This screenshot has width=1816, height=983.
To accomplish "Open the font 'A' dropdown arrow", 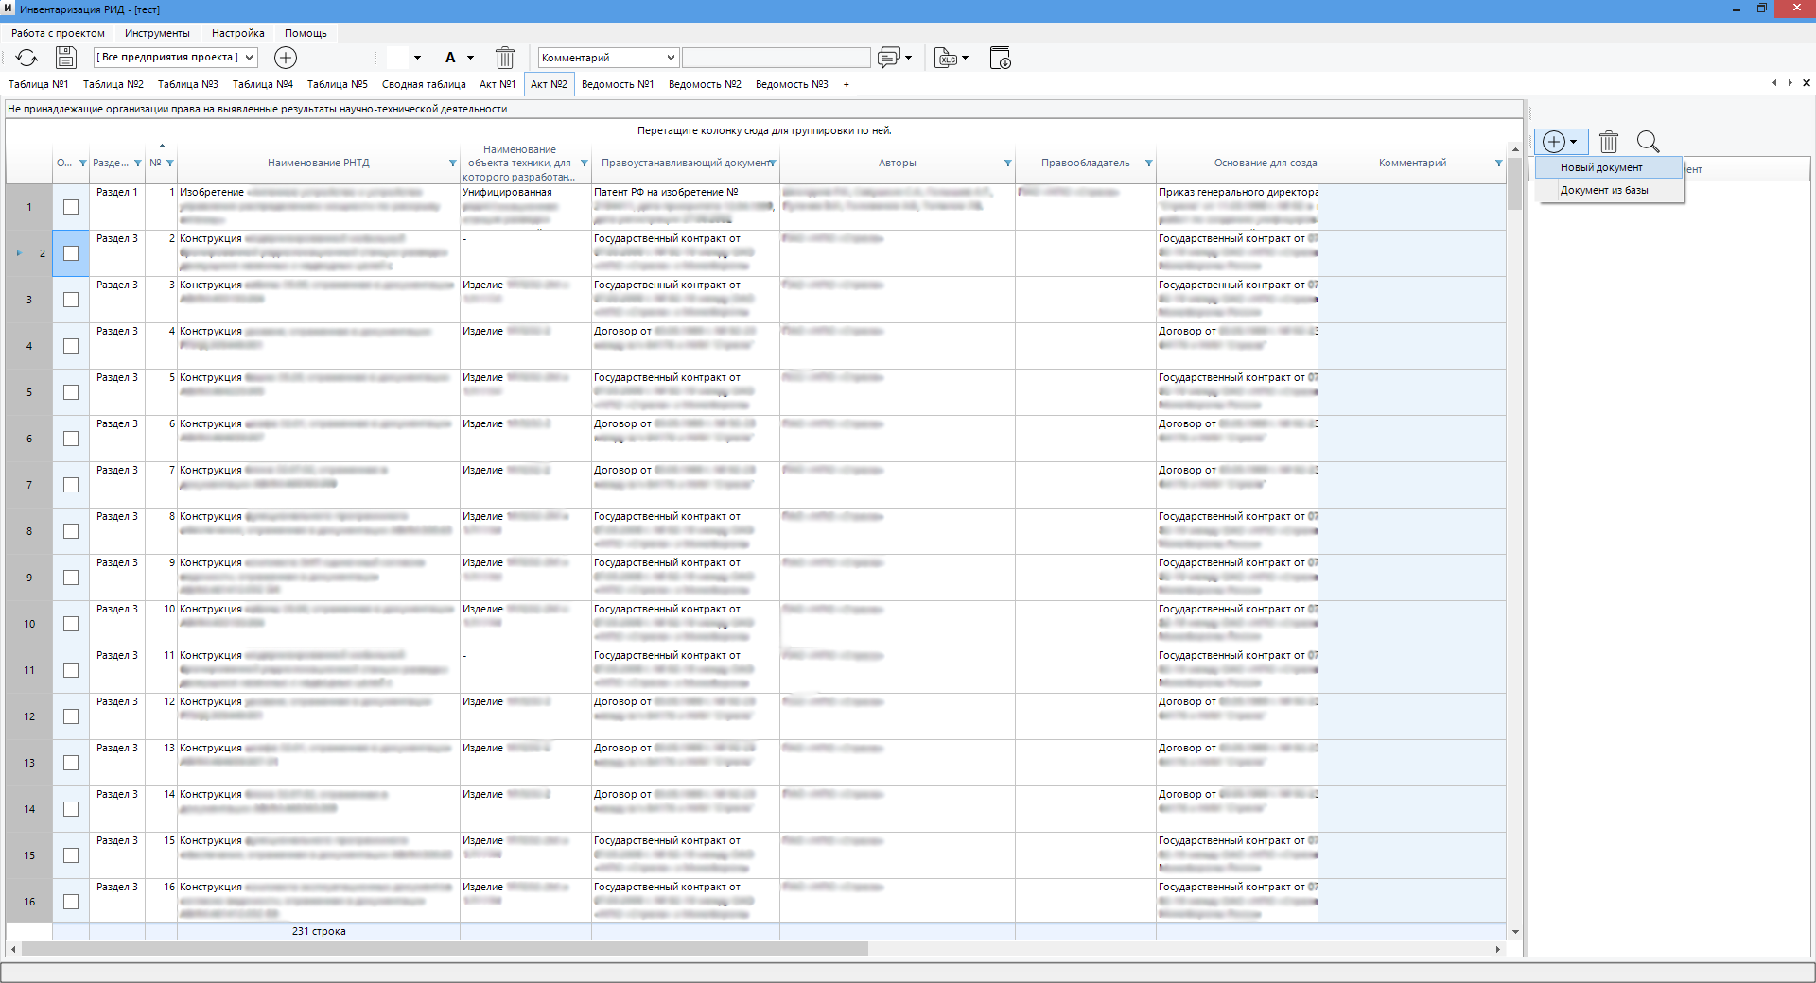I will pyautogui.click(x=470, y=58).
